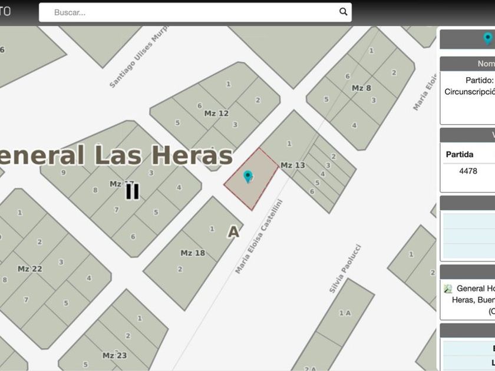Screen dimensions: 495x371
Task: Select parcel 1 in Mz 23
Action: click(140, 319)
